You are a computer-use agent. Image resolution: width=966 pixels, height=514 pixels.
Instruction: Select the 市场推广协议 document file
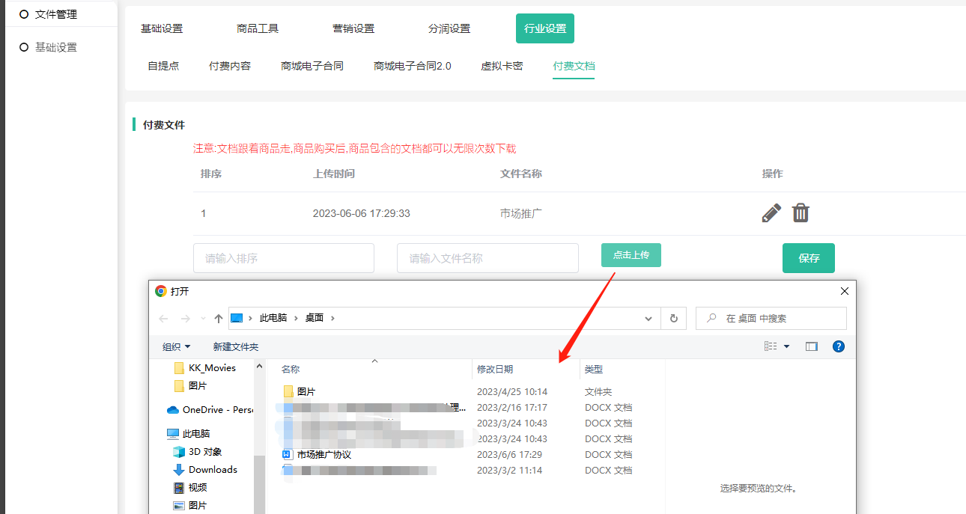(x=323, y=455)
